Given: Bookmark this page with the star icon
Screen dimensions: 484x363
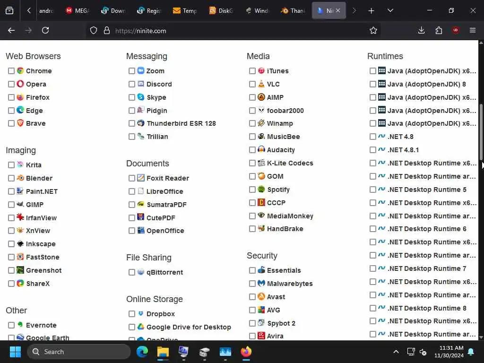Looking at the screenshot, I should 373,30.
